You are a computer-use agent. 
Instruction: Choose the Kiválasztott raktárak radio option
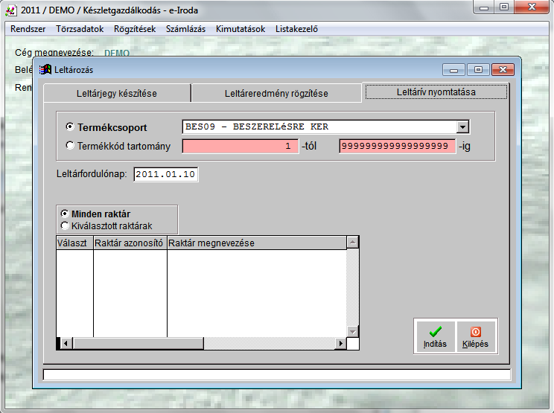pos(65,225)
